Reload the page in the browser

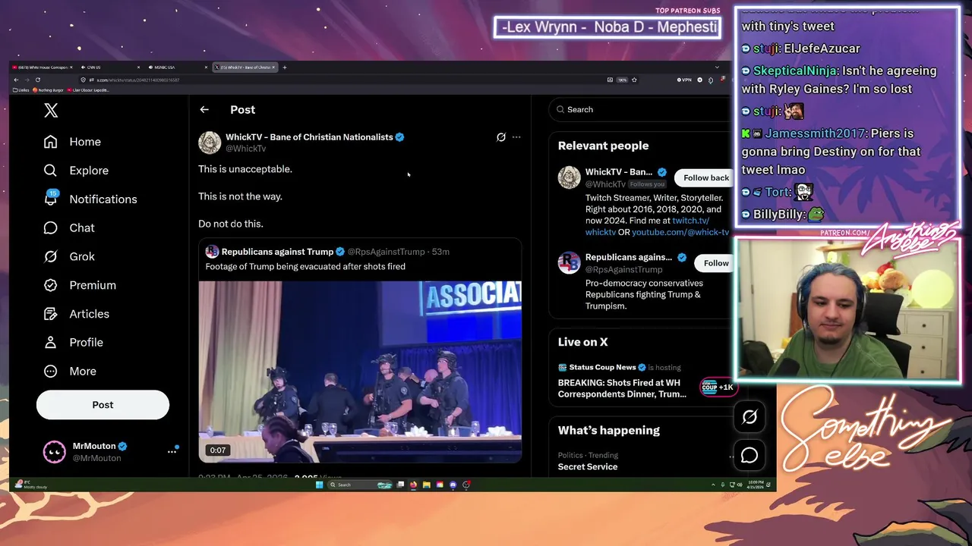click(x=37, y=80)
